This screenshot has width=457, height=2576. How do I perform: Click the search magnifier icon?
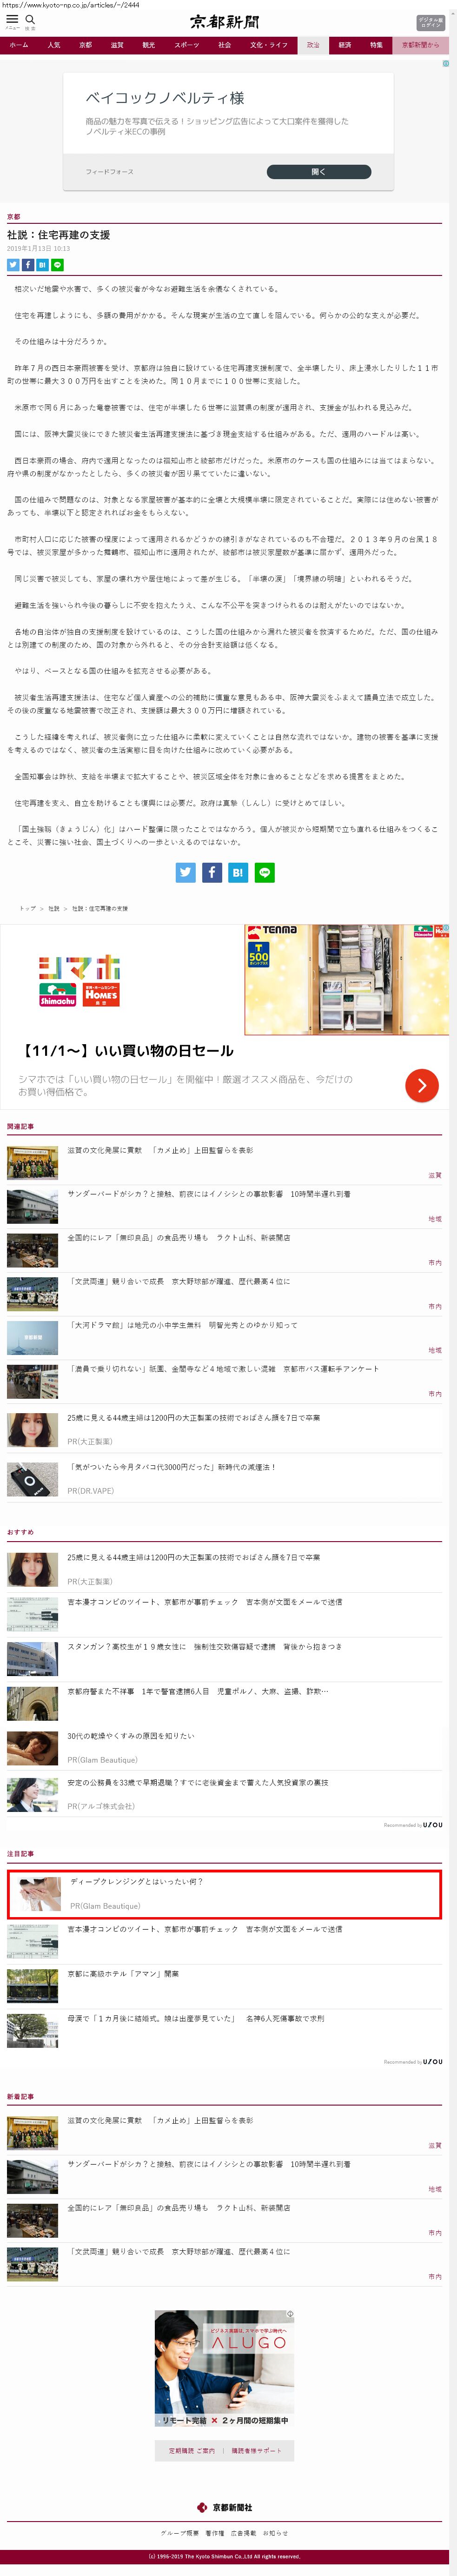click(30, 20)
